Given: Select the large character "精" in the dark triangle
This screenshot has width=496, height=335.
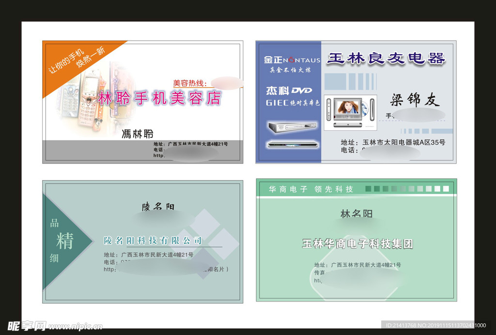Looking at the screenshot, I should pos(65,241).
